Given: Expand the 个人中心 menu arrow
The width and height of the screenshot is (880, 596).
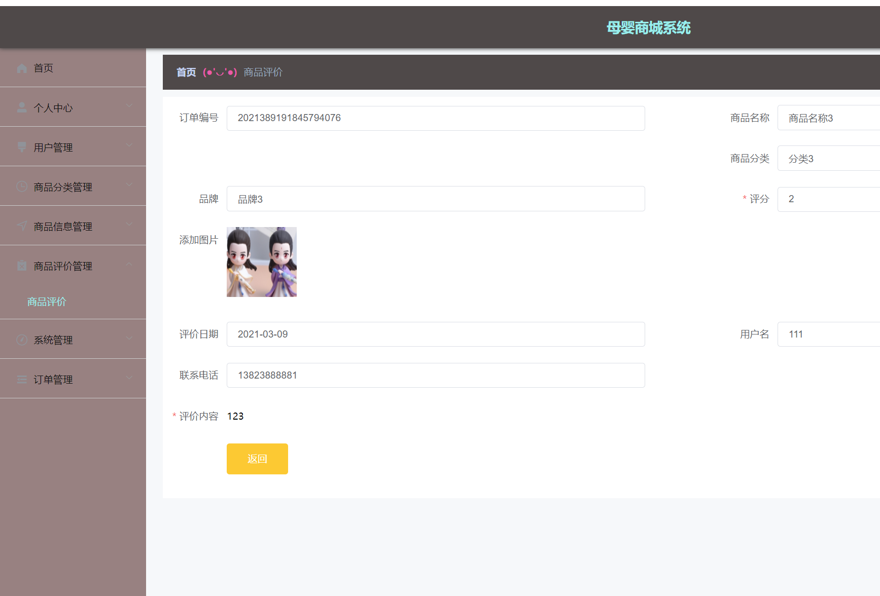Looking at the screenshot, I should tap(129, 106).
